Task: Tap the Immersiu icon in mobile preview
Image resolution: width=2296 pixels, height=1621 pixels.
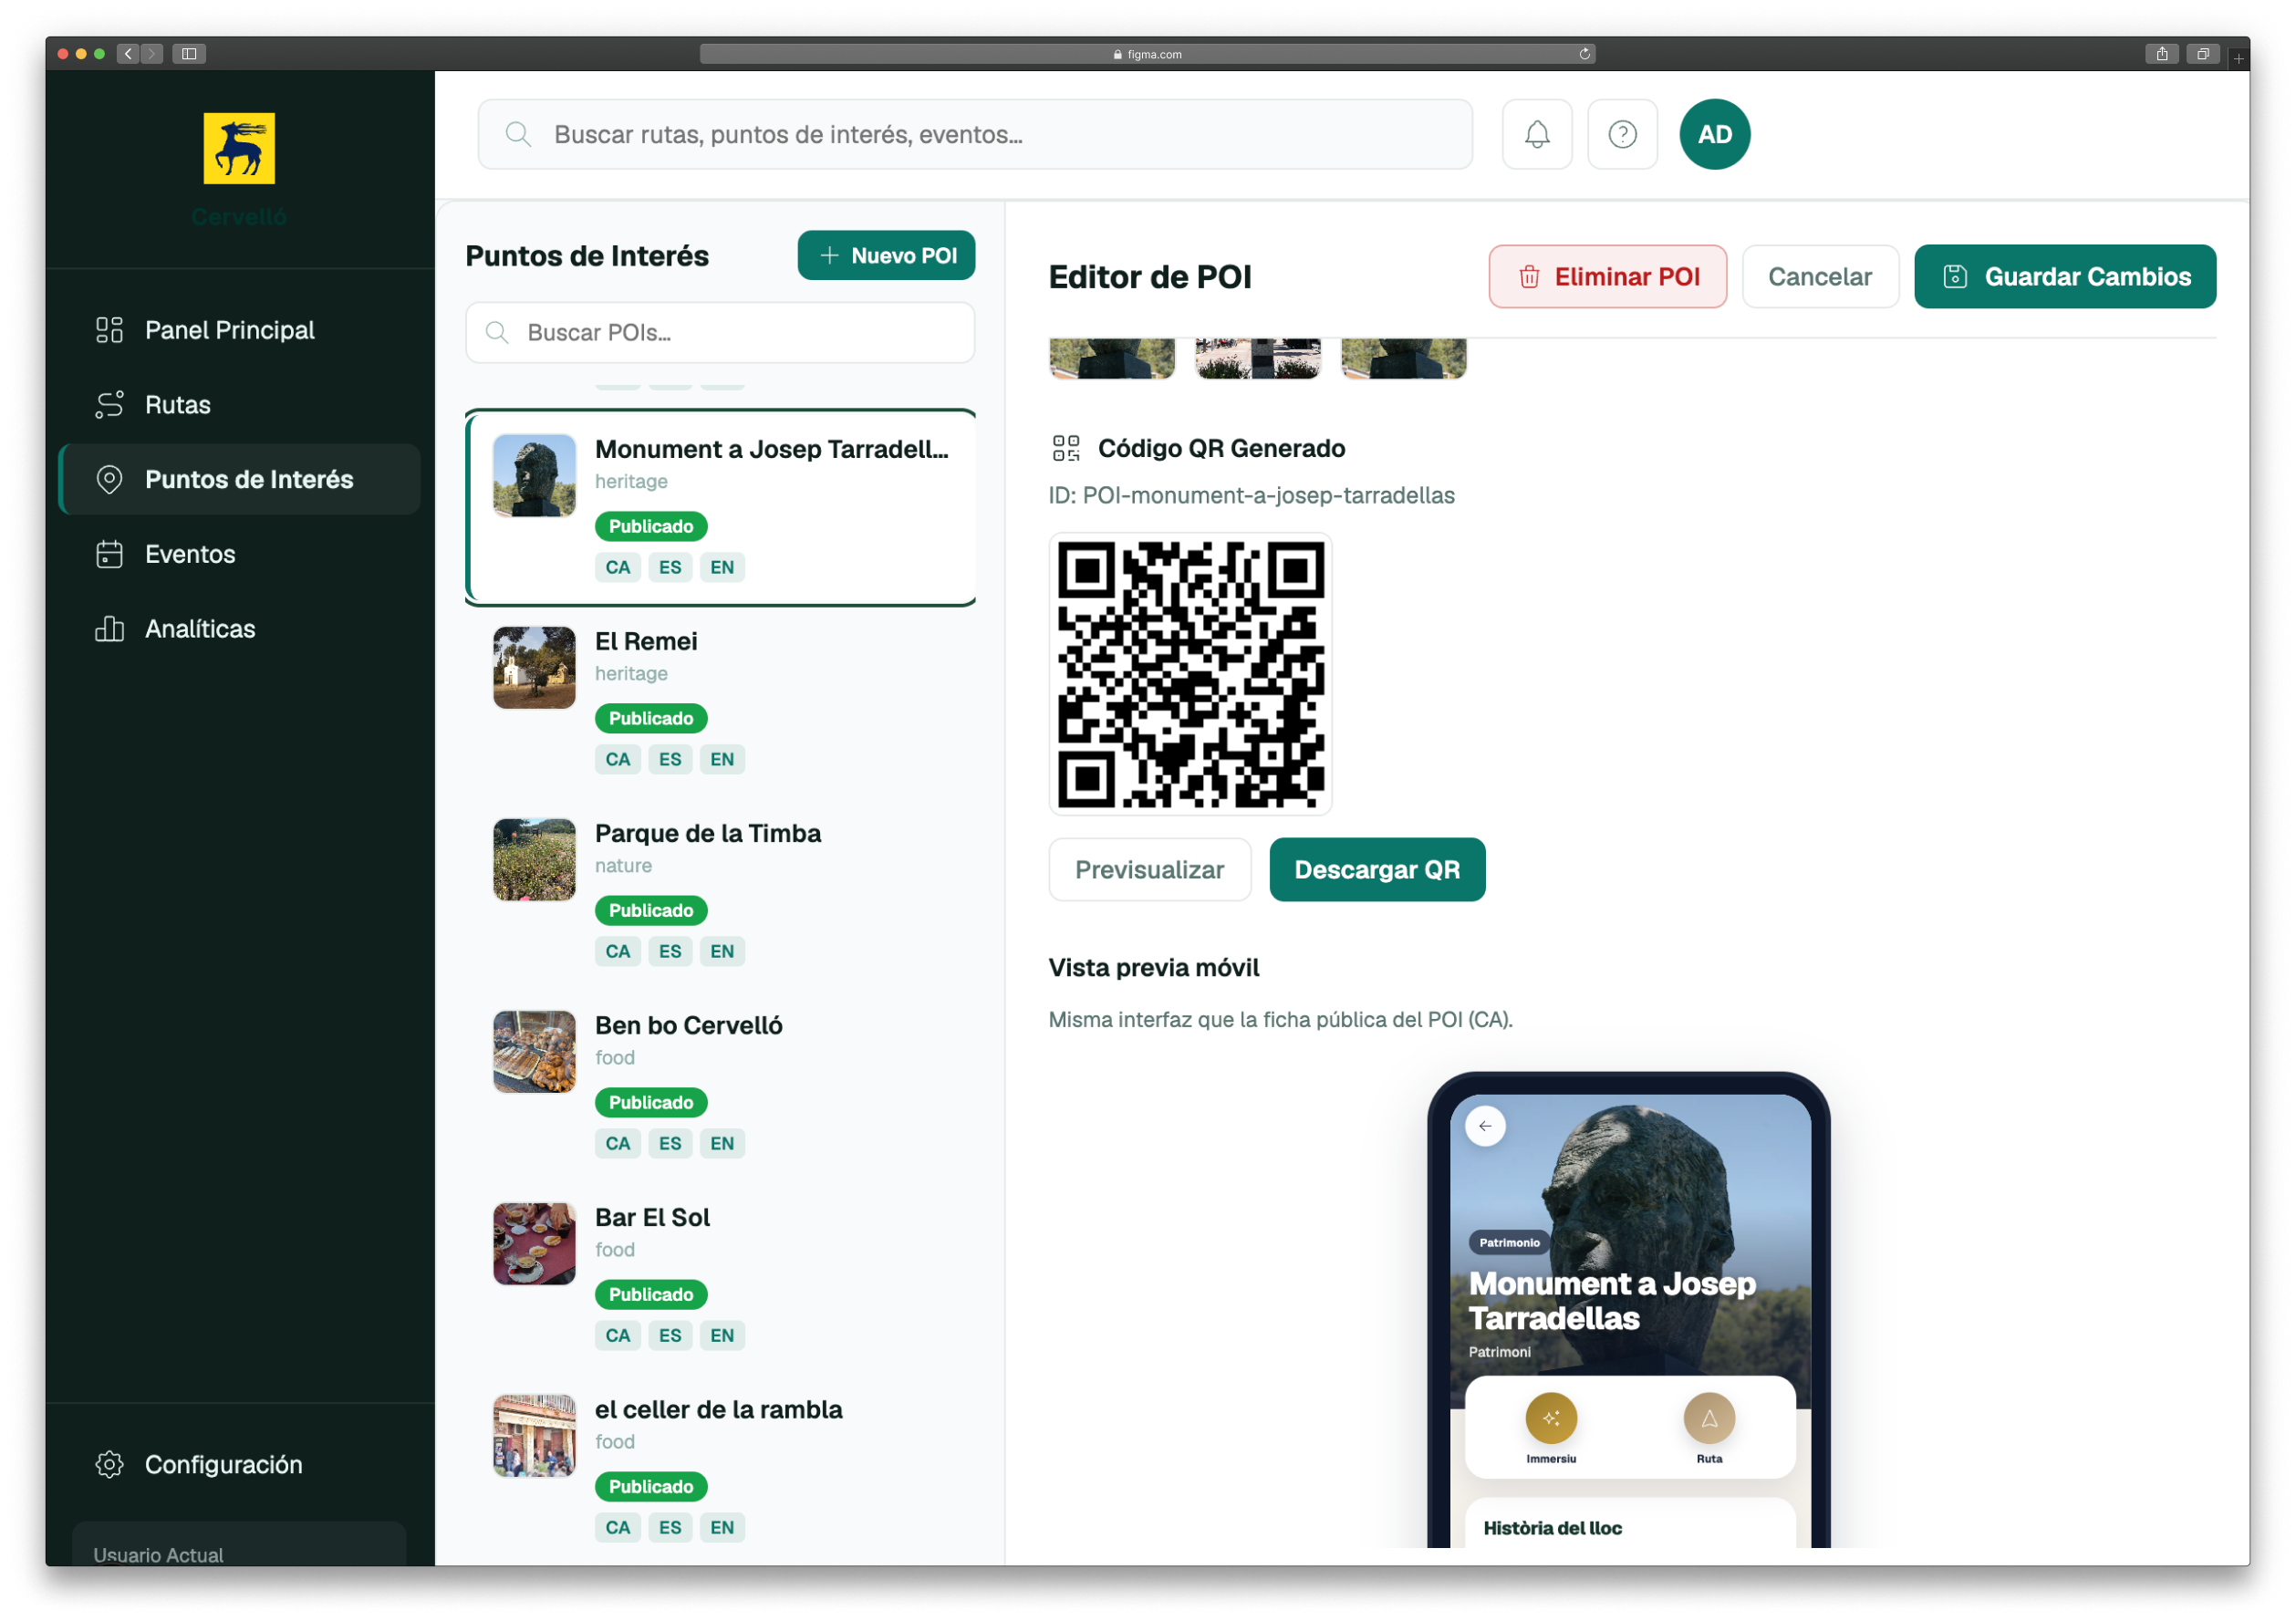Action: tap(1551, 1418)
